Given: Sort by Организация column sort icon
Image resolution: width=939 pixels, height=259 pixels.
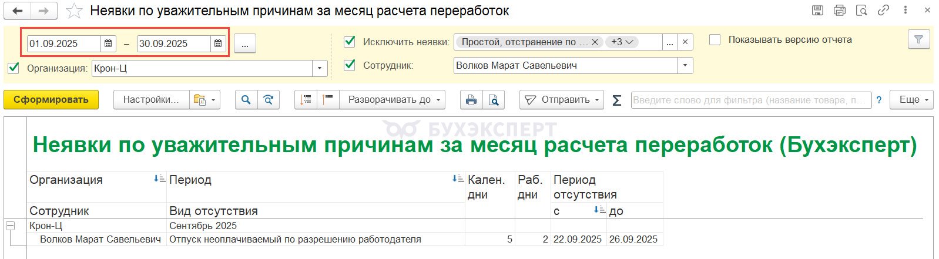Looking at the screenshot, I should point(159,179).
